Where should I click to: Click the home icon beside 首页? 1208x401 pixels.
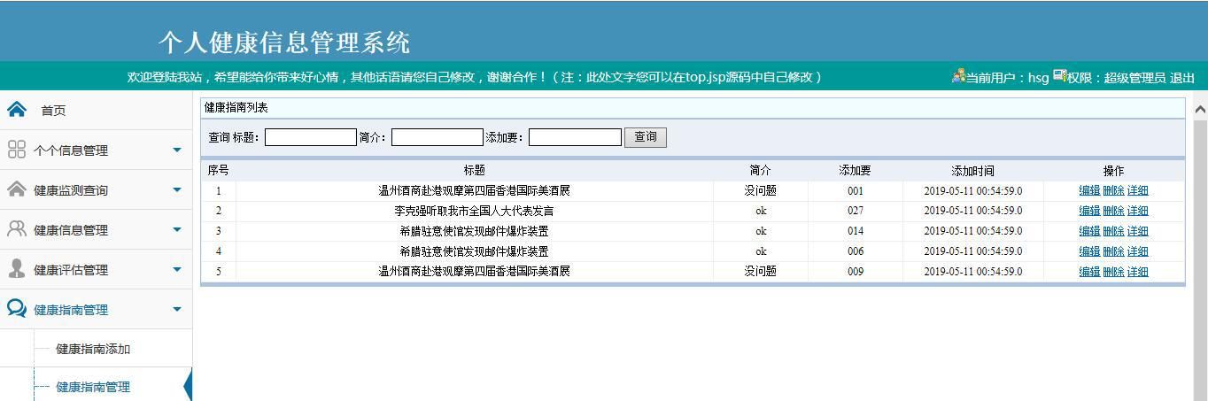tap(17, 109)
